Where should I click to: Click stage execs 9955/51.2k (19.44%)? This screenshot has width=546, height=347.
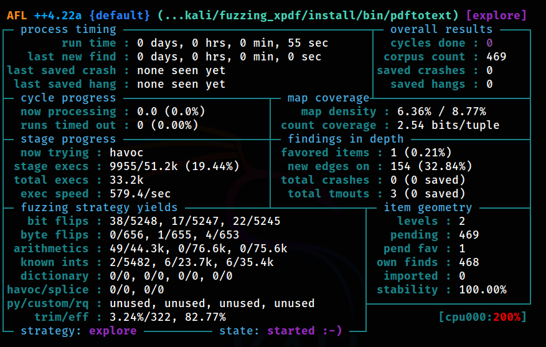174,166
